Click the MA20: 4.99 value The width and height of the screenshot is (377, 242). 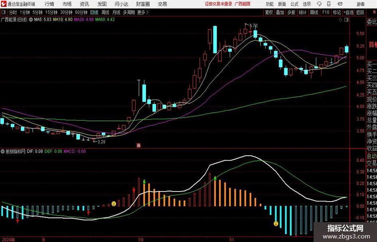pos(84,19)
